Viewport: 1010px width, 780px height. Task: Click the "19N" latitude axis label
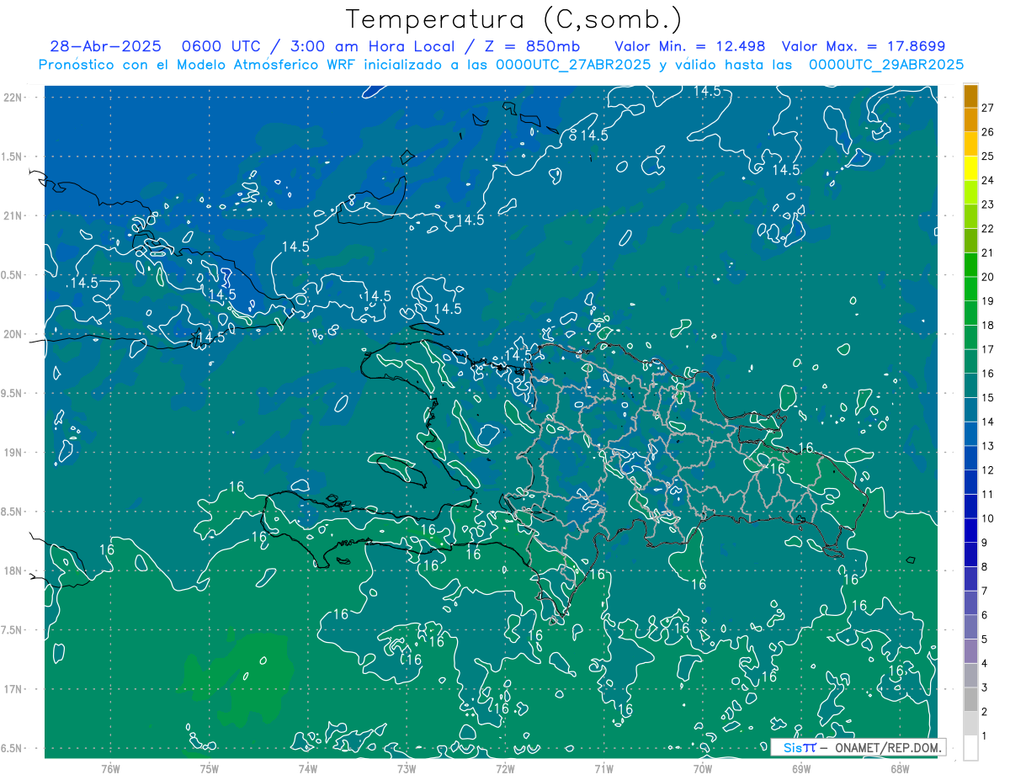pos(13,452)
